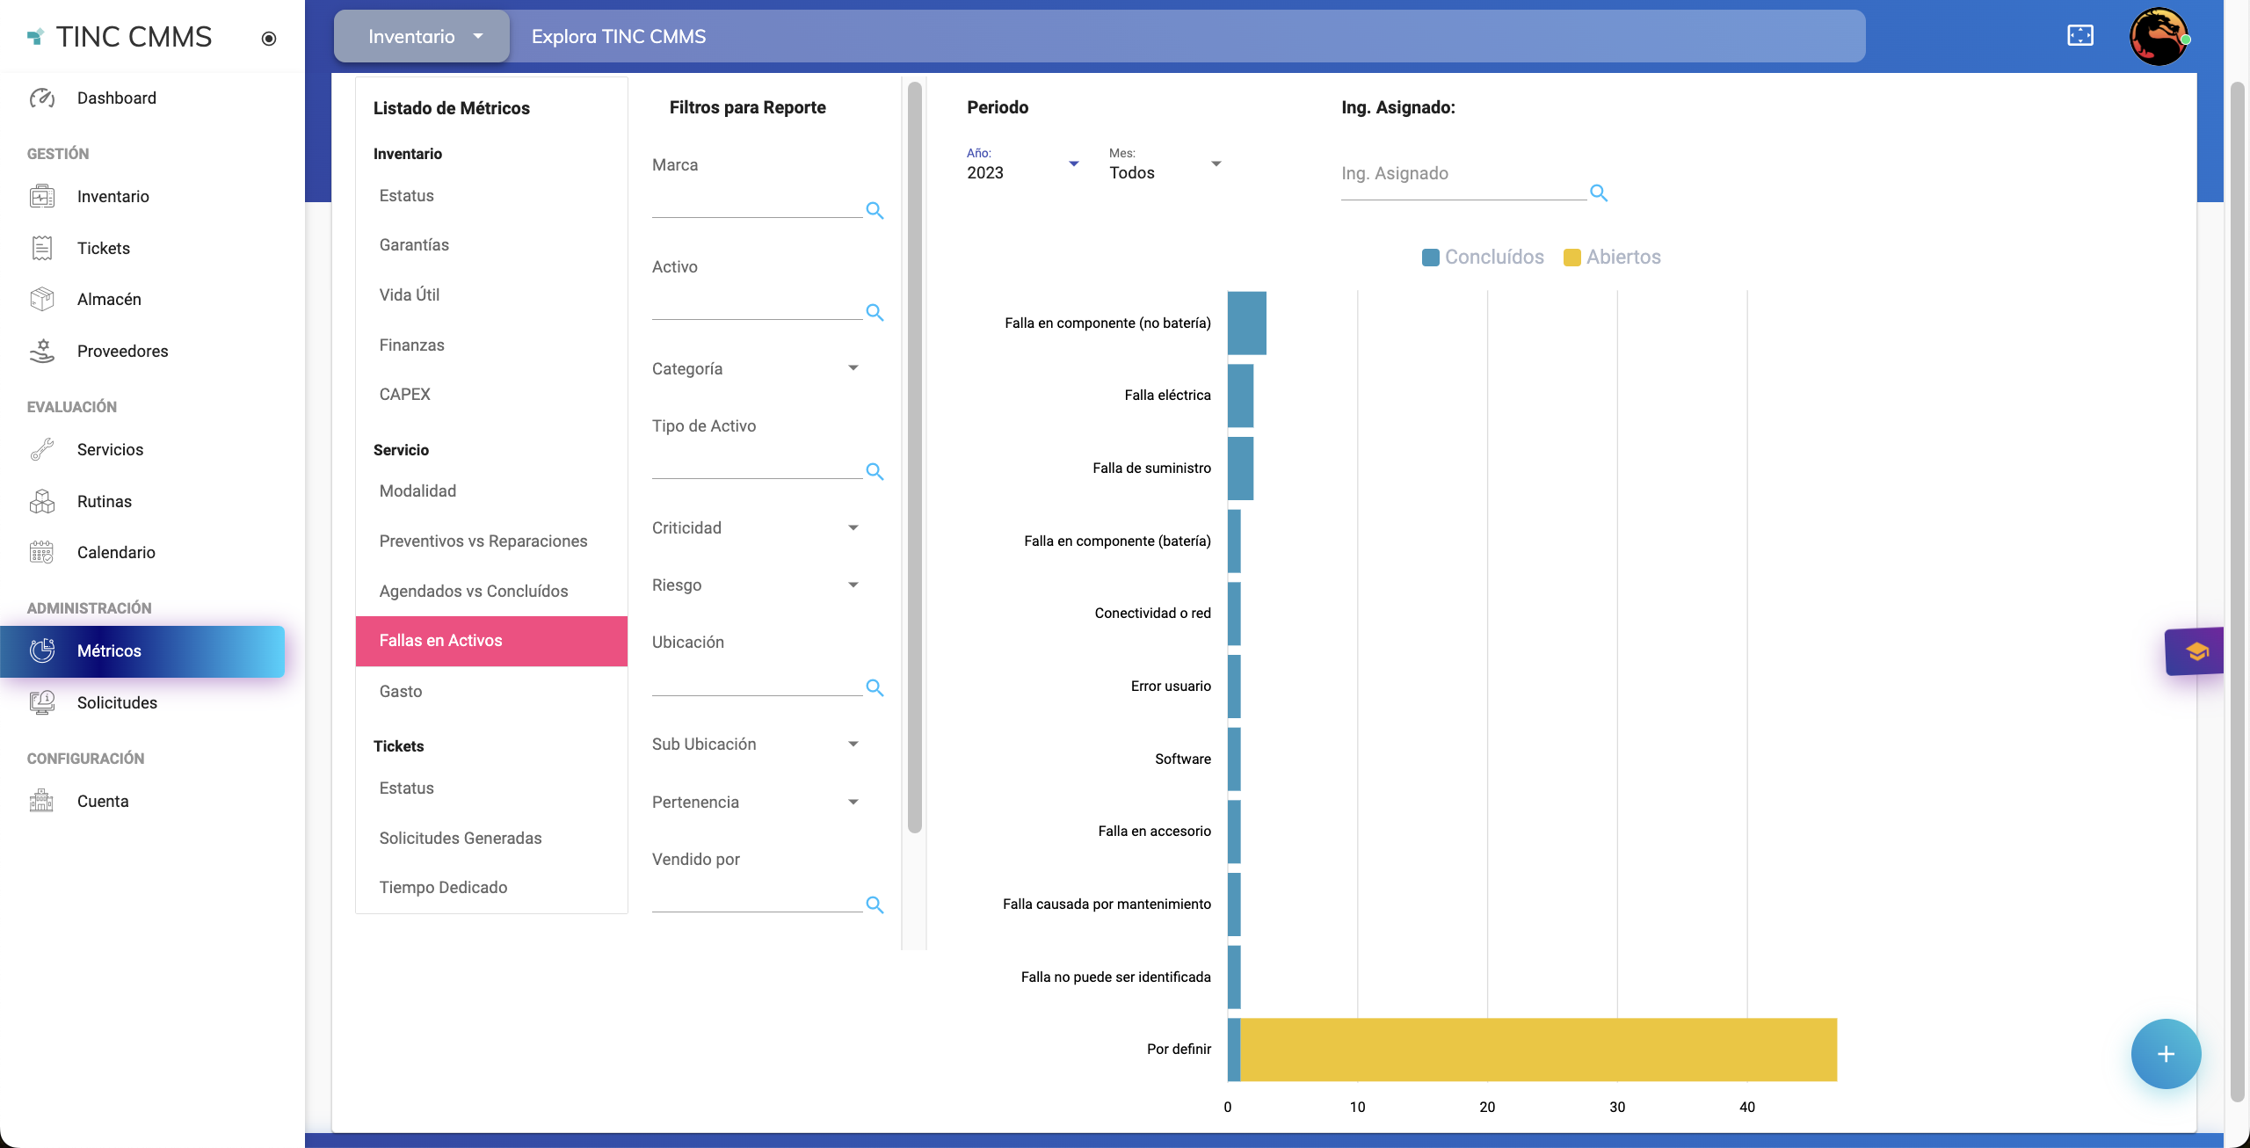The width and height of the screenshot is (2250, 1148).
Task: Select the Inventario sidebar icon
Action: pos(42,196)
